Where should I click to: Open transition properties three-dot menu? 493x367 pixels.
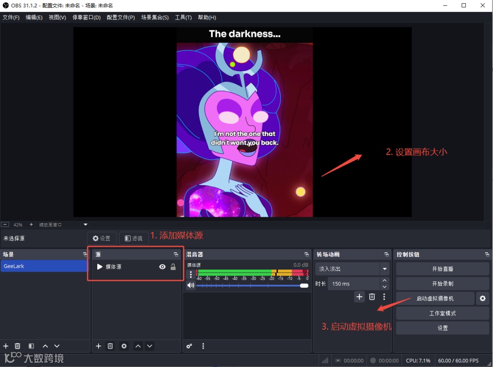tap(384, 297)
